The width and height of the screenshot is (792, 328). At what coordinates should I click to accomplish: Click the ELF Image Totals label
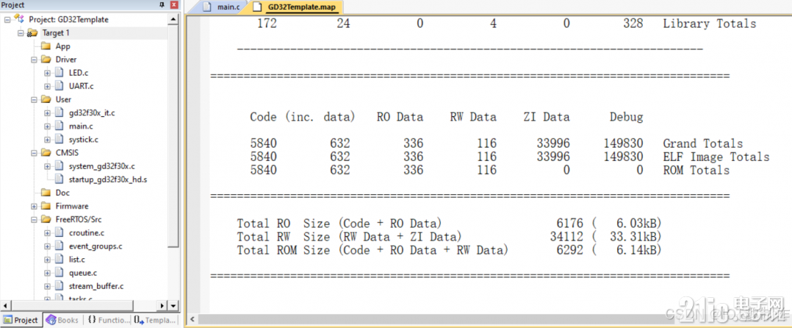(x=716, y=157)
